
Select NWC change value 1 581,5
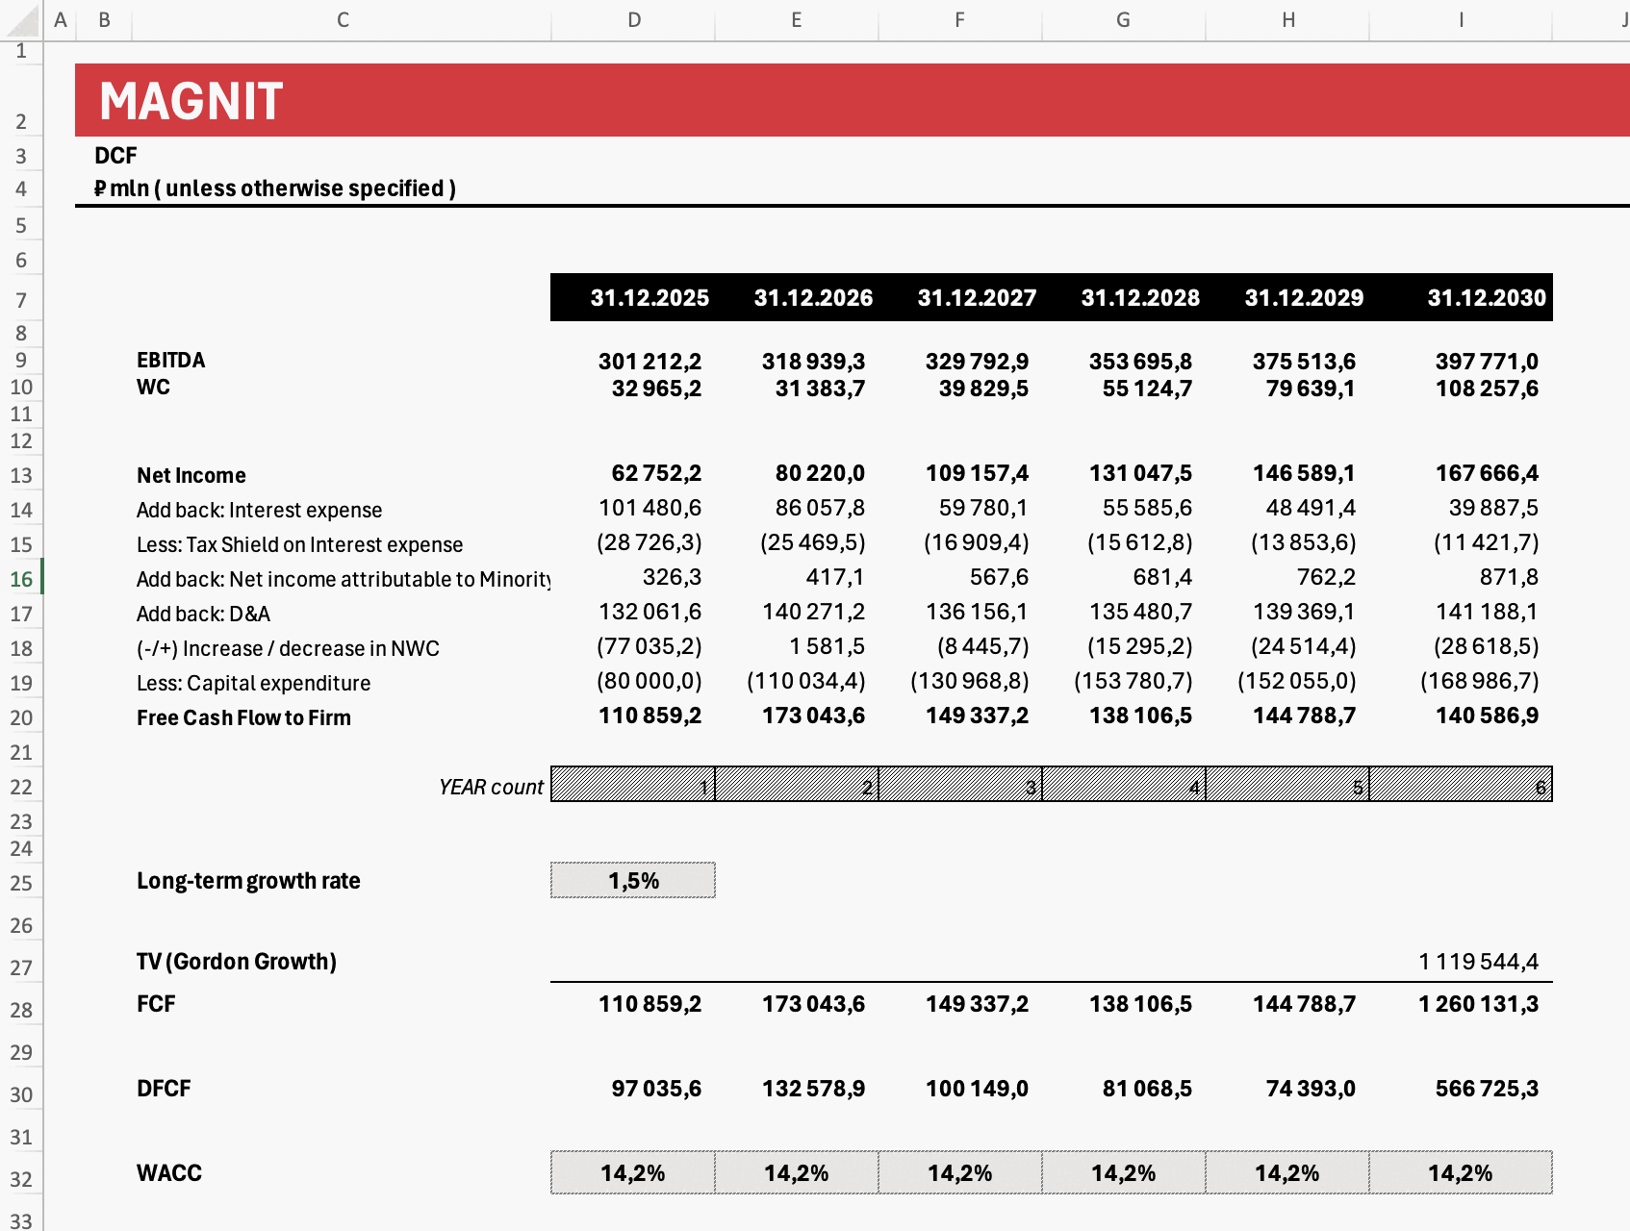click(827, 646)
